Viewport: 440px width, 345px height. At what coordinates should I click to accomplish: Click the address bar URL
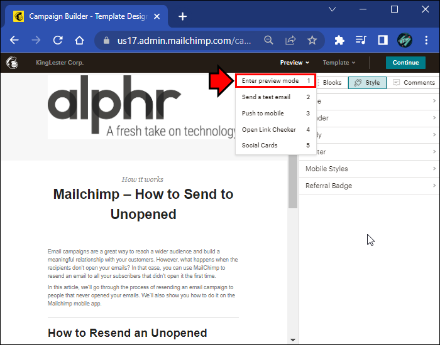(x=184, y=41)
